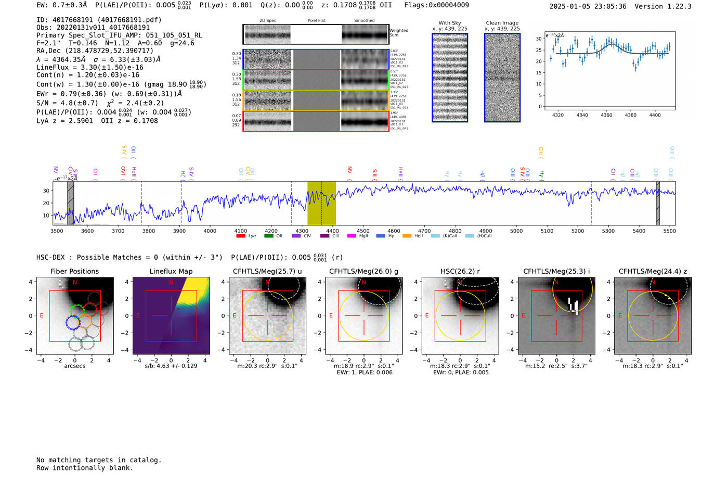Click the Flags:0x00004009 header text
728x496 pixels.
click(437, 5)
